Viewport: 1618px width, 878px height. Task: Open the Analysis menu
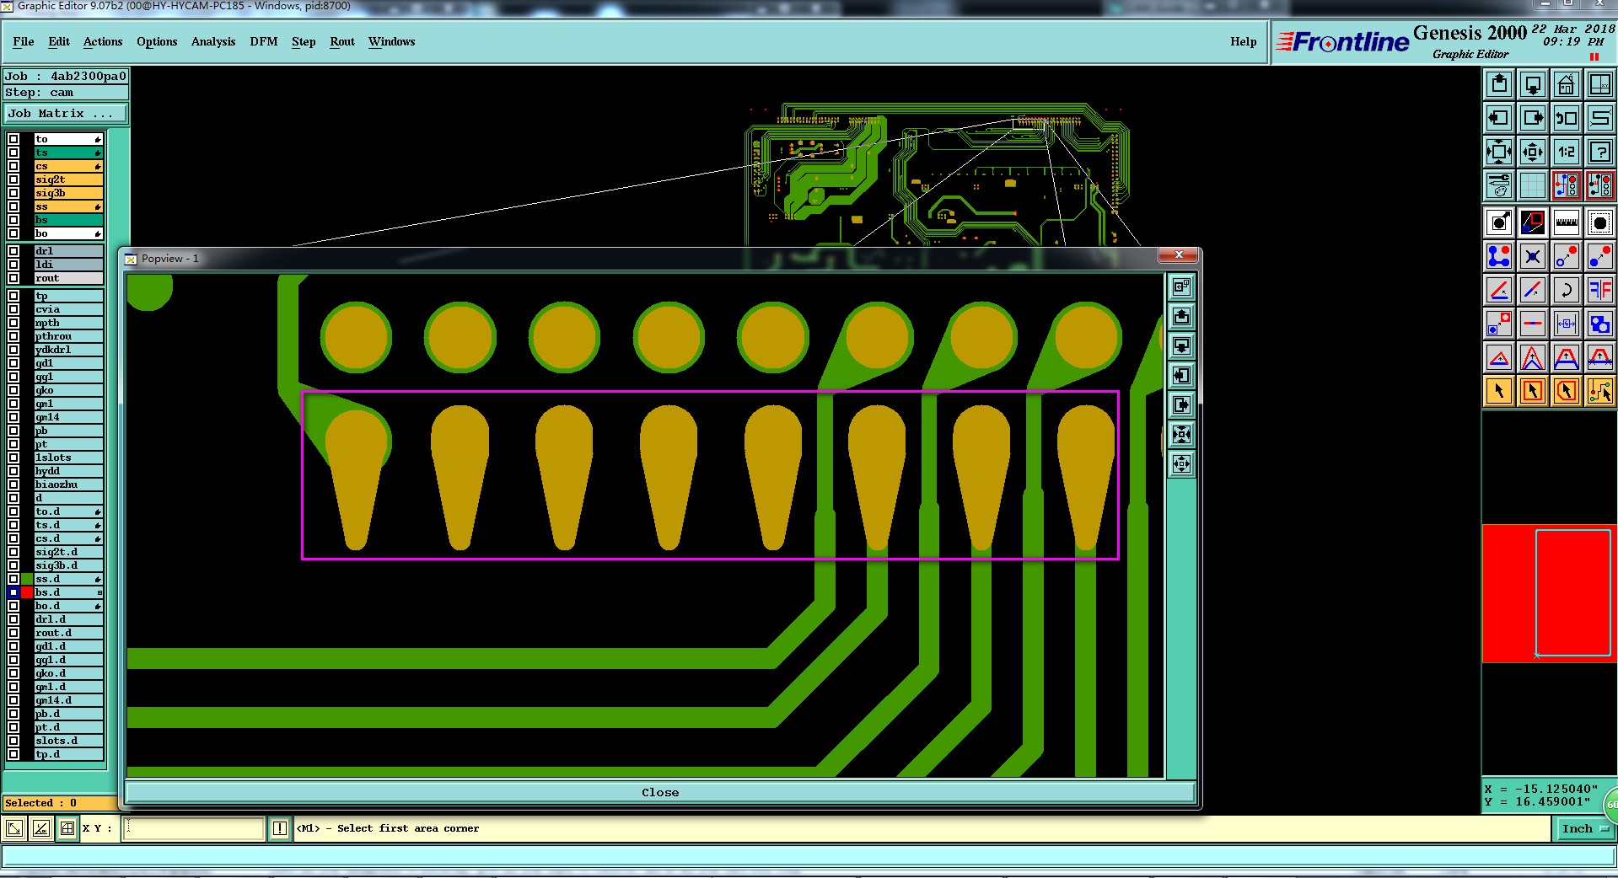[x=213, y=41]
